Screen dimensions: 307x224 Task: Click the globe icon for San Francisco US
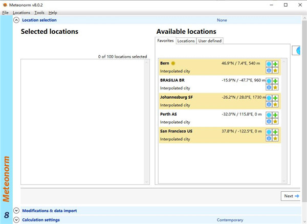pos(269,132)
